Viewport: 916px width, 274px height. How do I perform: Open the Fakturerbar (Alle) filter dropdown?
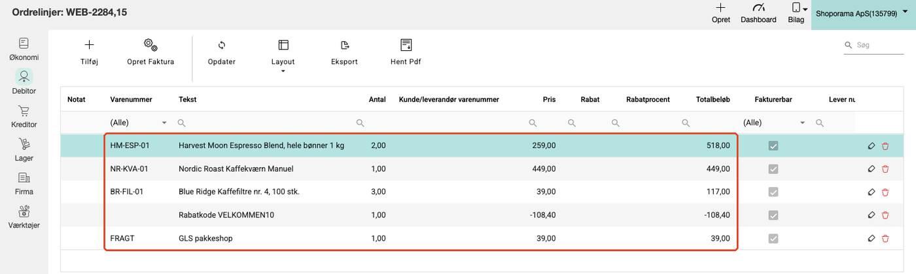pyautogui.click(x=802, y=123)
